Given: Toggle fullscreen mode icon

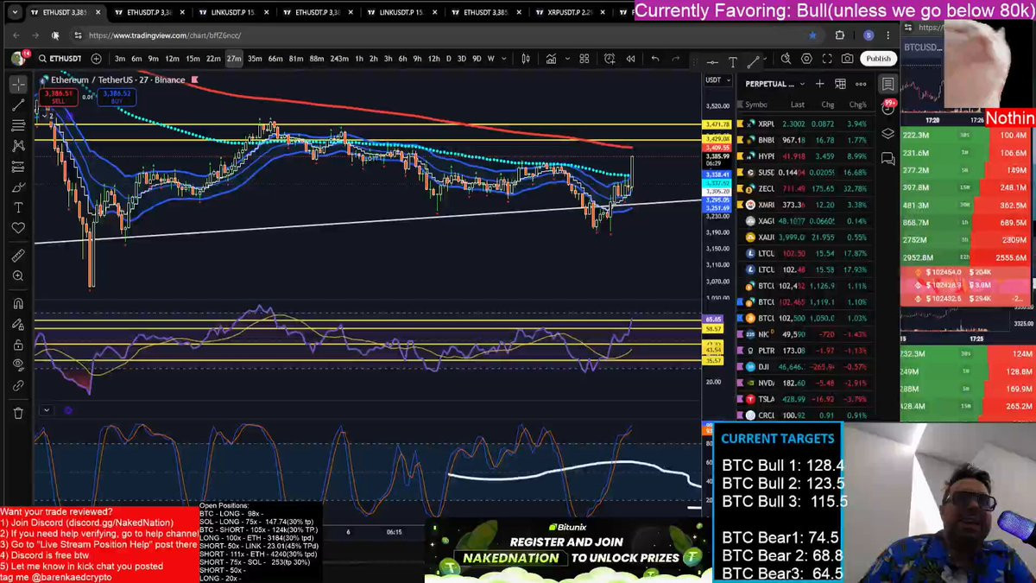Looking at the screenshot, I should pyautogui.click(x=827, y=59).
